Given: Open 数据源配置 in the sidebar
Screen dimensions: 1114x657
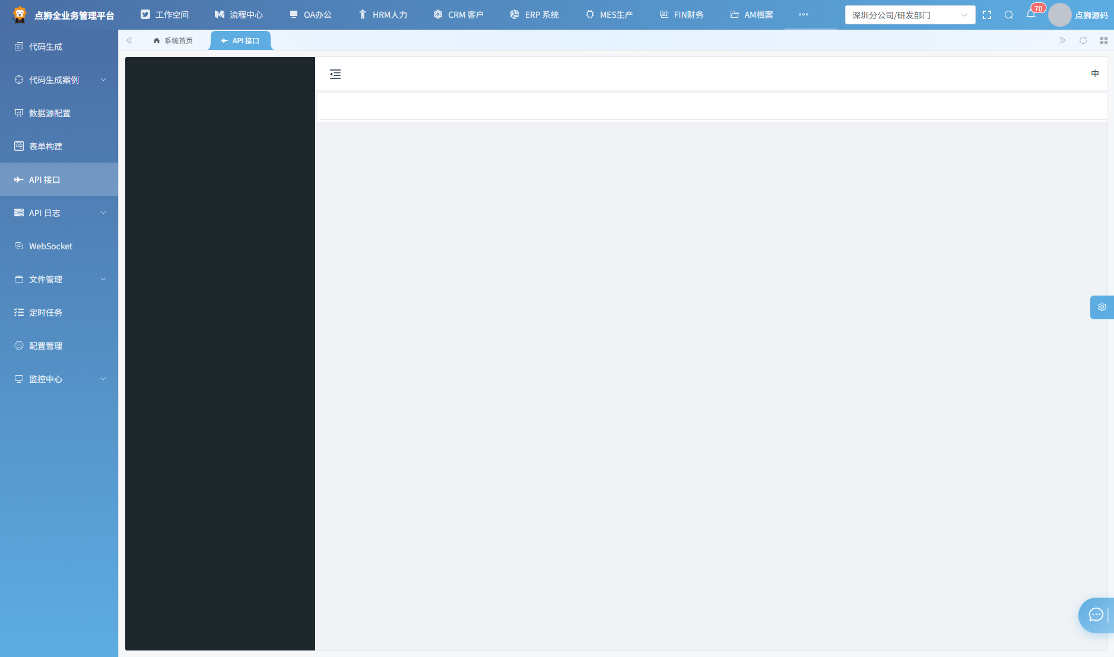Looking at the screenshot, I should coord(59,113).
